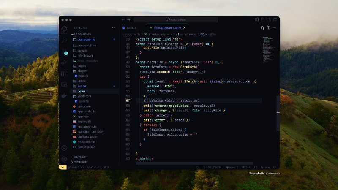Open editor more actions ellipsis
Screen dimensions: 338x190
pos(274,28)
